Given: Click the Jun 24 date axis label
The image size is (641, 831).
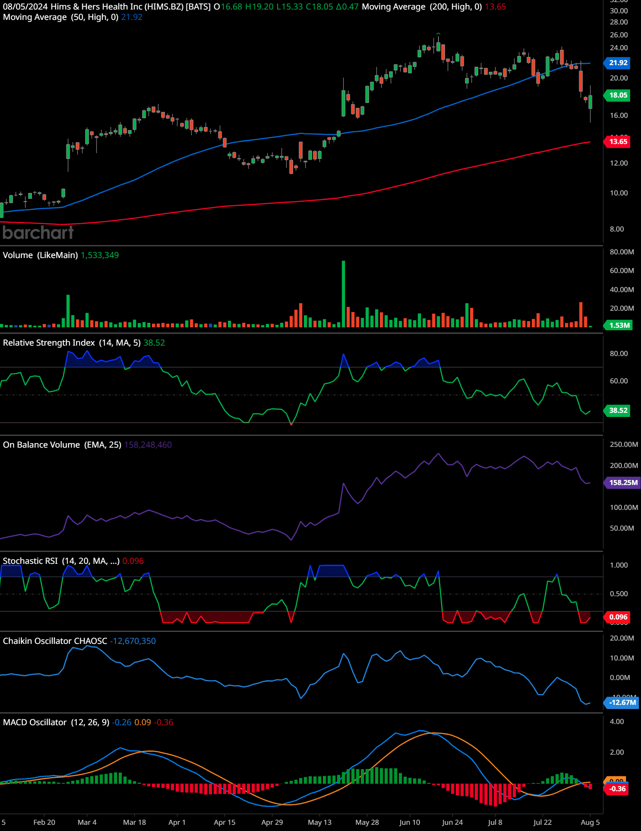Looking at the screenshot, I should point(453,823).
